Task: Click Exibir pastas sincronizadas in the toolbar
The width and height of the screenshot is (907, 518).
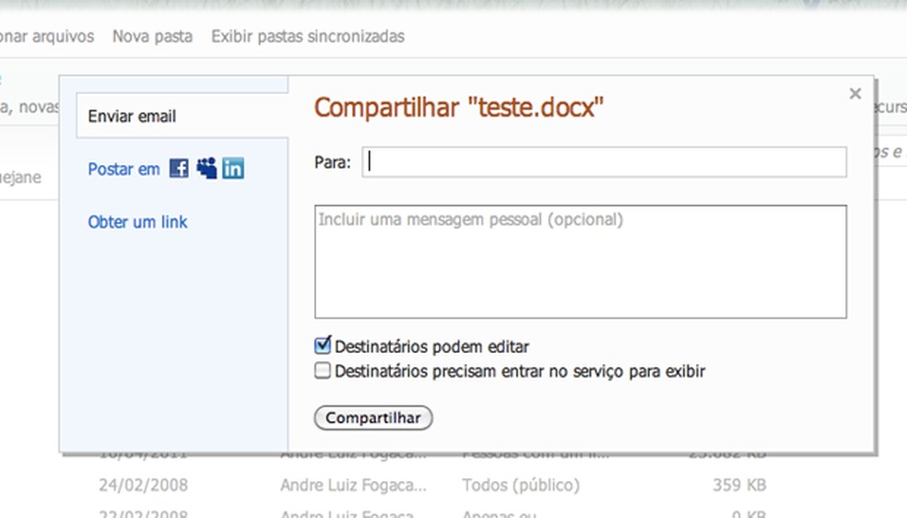Action: (x=308, y=37)
